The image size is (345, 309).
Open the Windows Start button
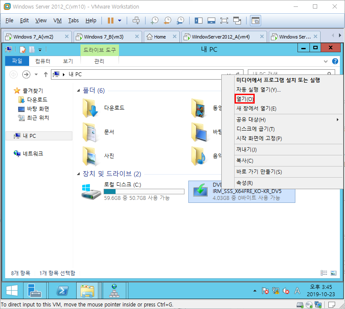pos(12,290)
